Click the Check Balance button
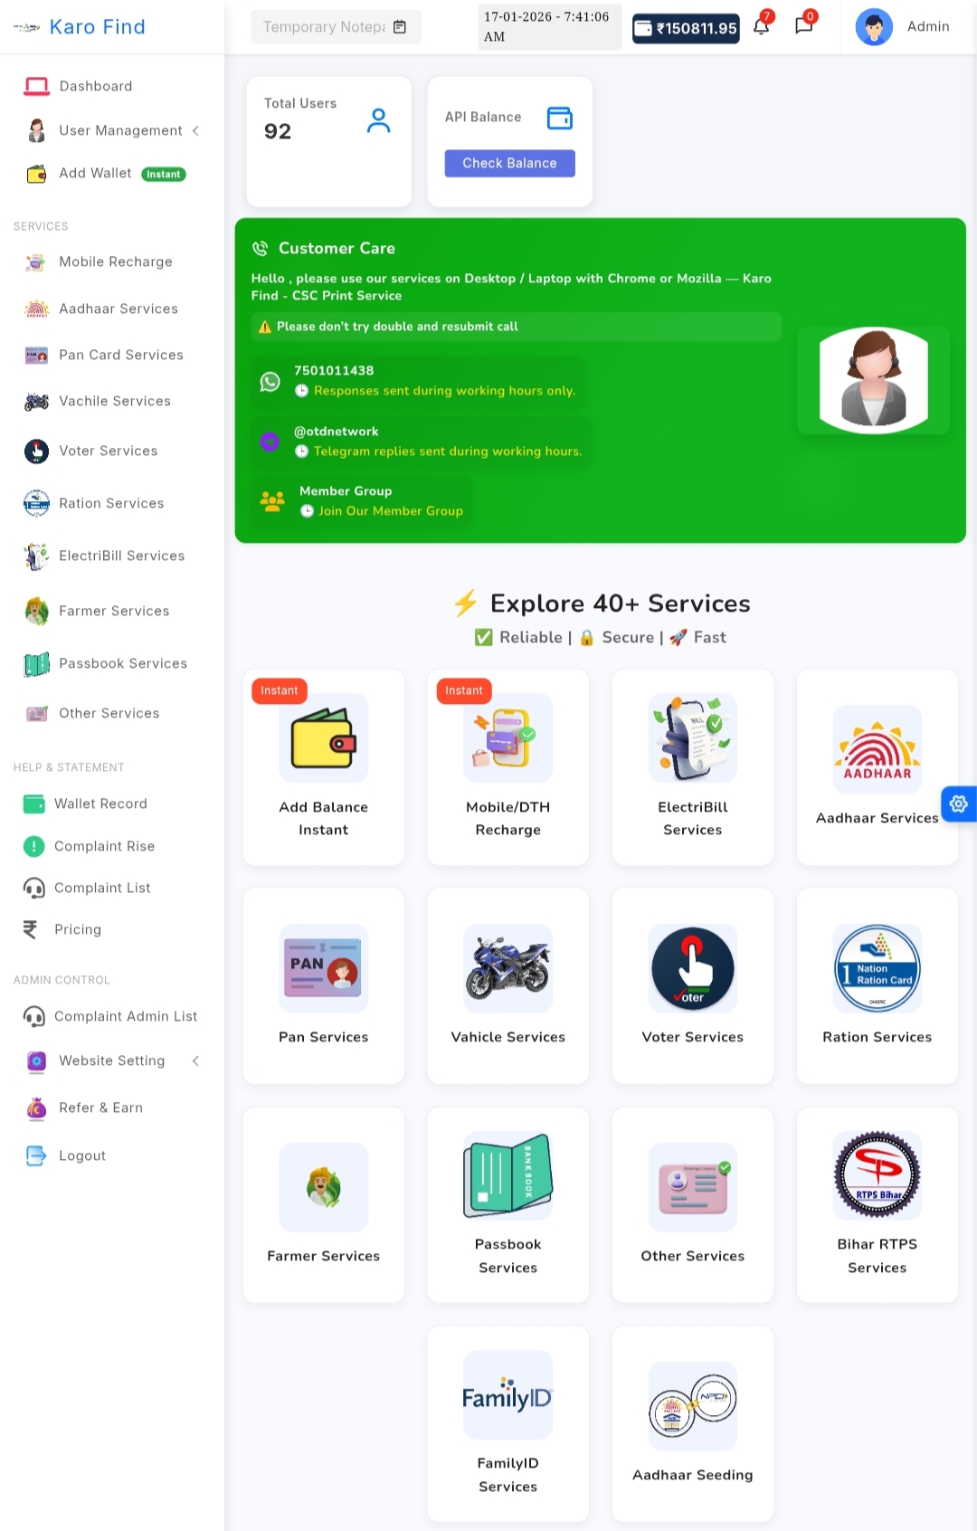Image resolution: width=977 pixels, height=1531 pixels. click(509, 163)
